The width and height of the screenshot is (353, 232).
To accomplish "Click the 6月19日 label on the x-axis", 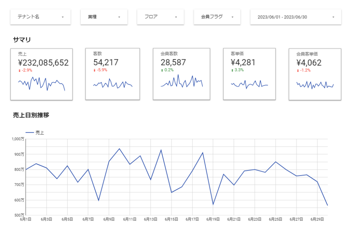I will point(213,219).
